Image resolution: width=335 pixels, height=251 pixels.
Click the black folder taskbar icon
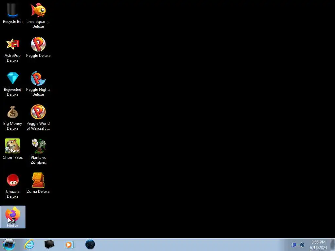coord(49,244)
